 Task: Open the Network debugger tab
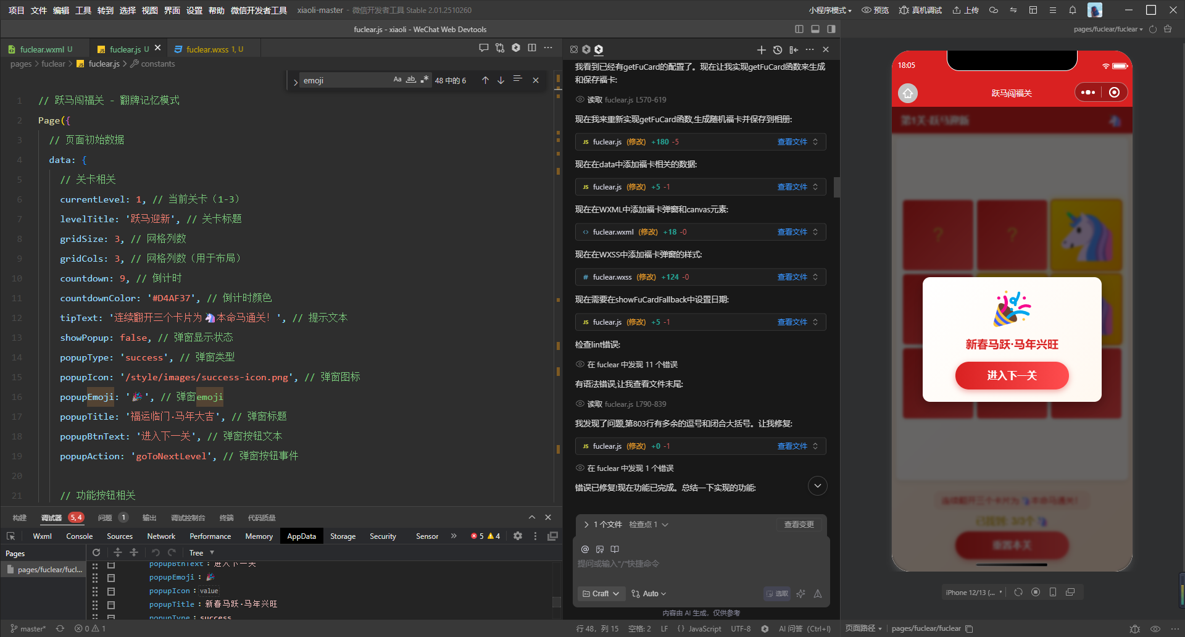pos(161,536)
